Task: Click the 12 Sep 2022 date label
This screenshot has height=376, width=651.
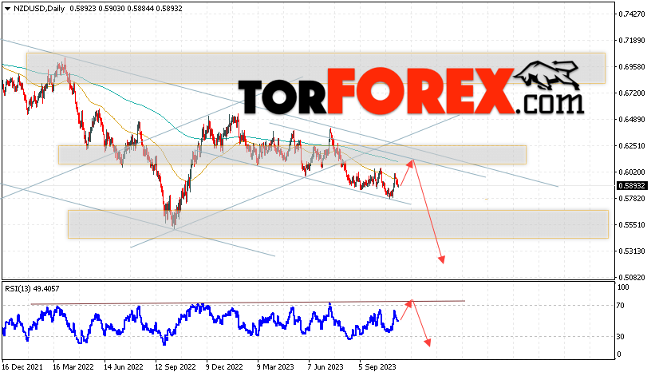Action: coord(176,367)
